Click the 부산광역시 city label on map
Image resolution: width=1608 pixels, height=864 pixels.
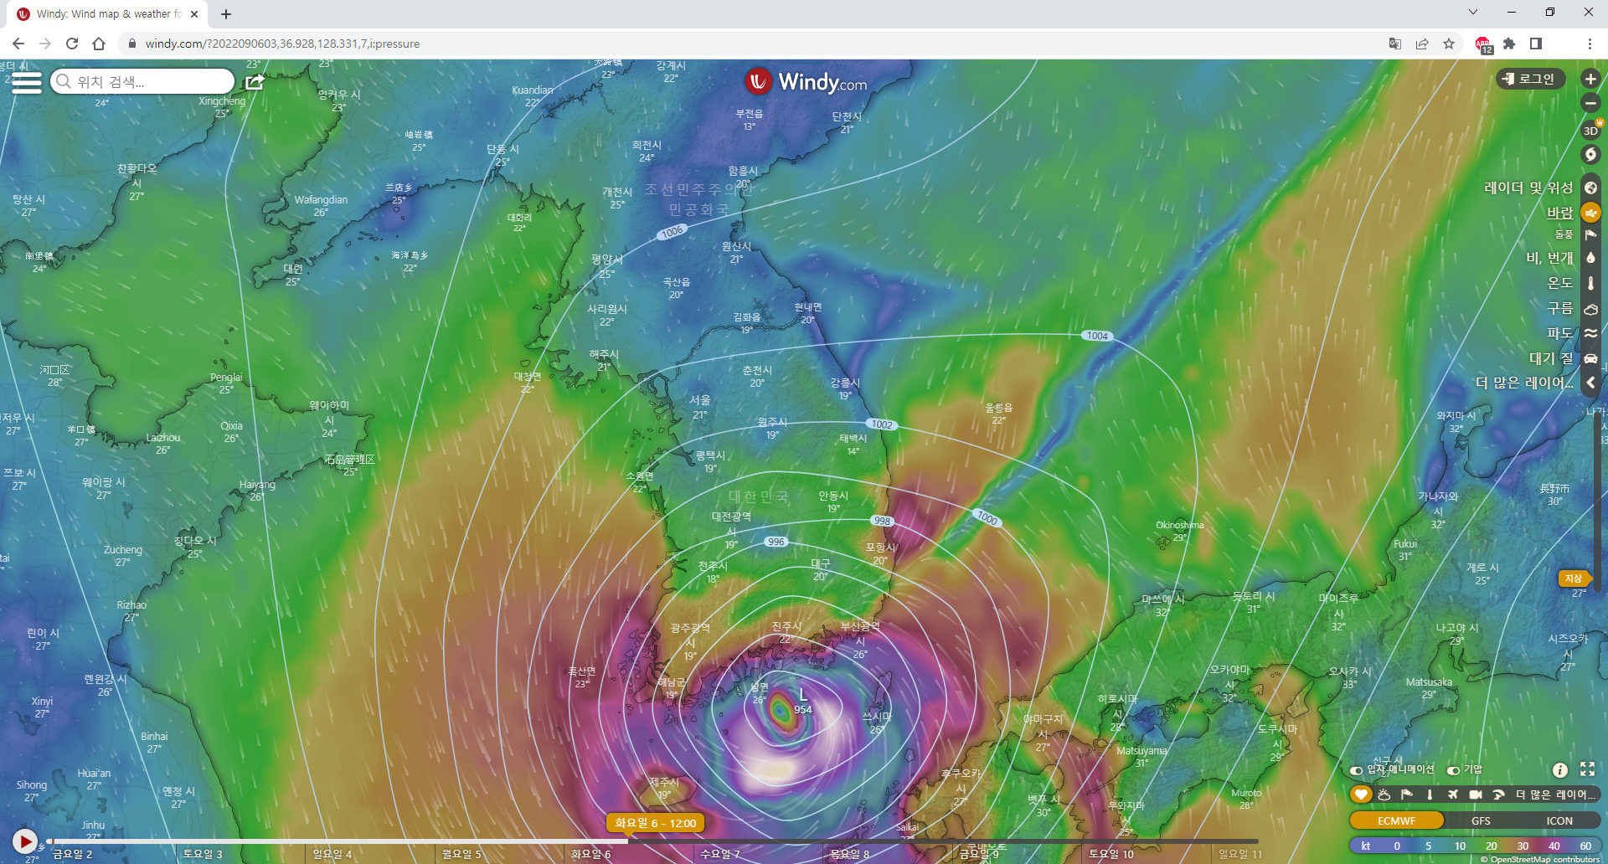860,633
